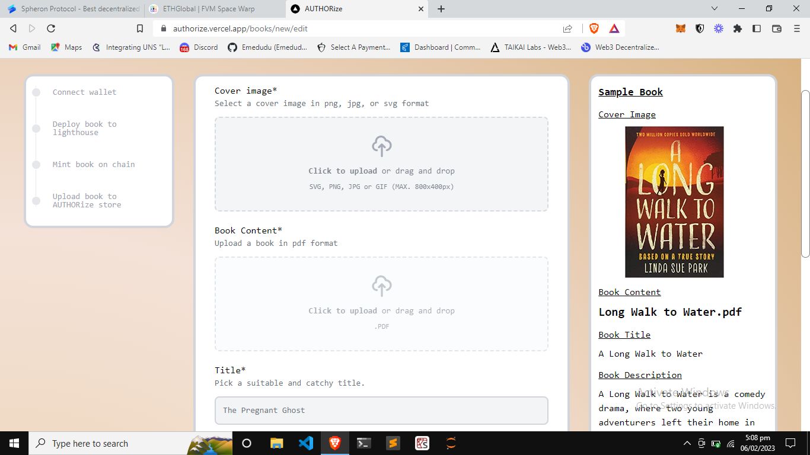The width and height of the screenshot is (810, 455).
Task: Click book content upload cloud icon
Action: click(381, 286)
